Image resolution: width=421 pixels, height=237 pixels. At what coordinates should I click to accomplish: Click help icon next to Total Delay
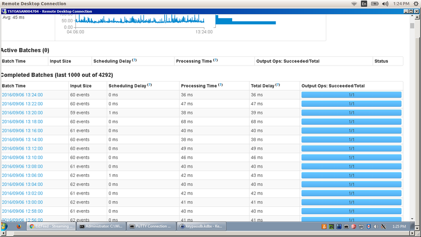(278, 85)
